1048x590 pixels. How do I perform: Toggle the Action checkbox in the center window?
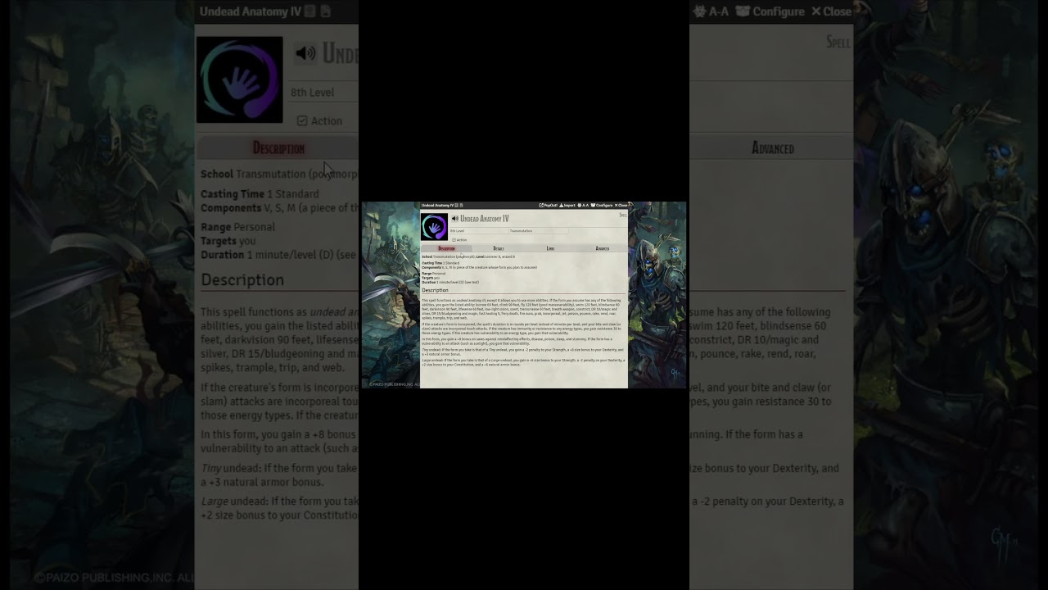pos(454,240)
